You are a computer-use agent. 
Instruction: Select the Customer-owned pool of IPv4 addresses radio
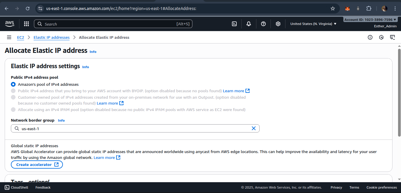[x=13, y=97]
